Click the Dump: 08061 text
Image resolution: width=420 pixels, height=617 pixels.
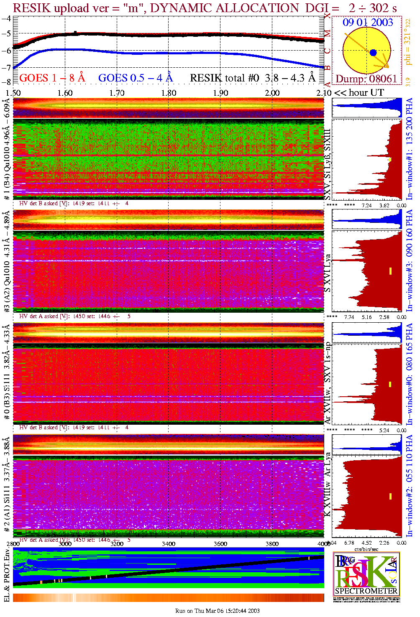[366, 79]
